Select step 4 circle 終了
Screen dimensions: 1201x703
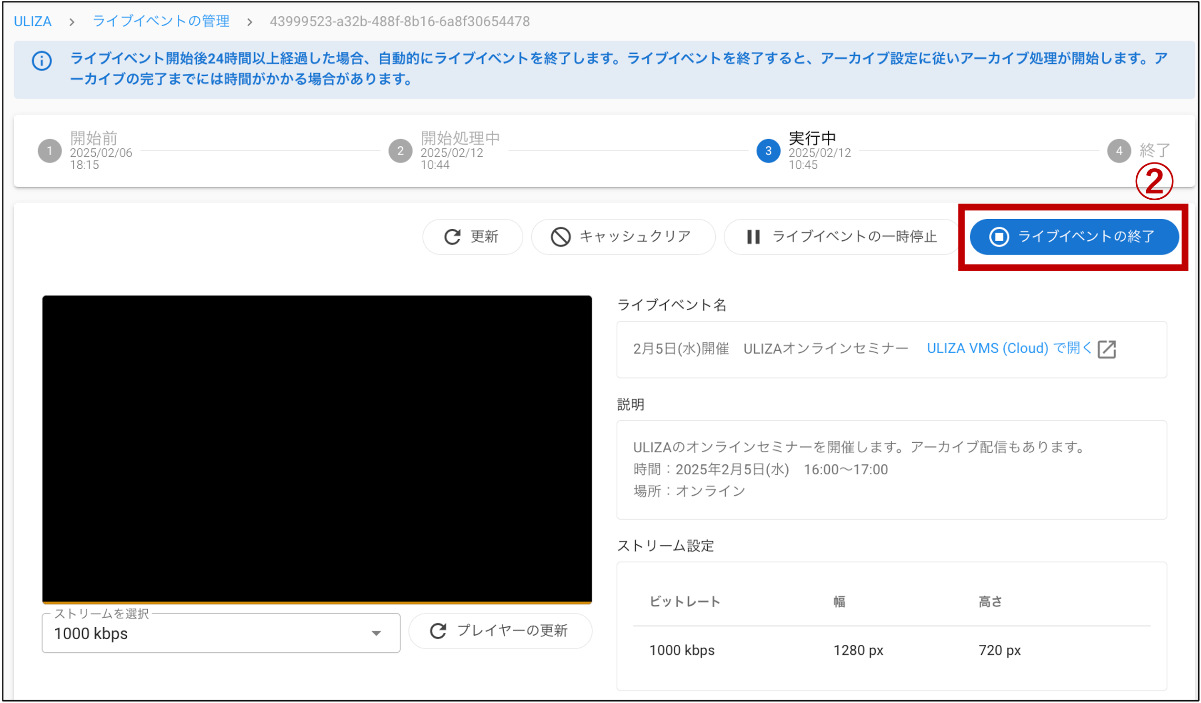[x=1119, y=151]
